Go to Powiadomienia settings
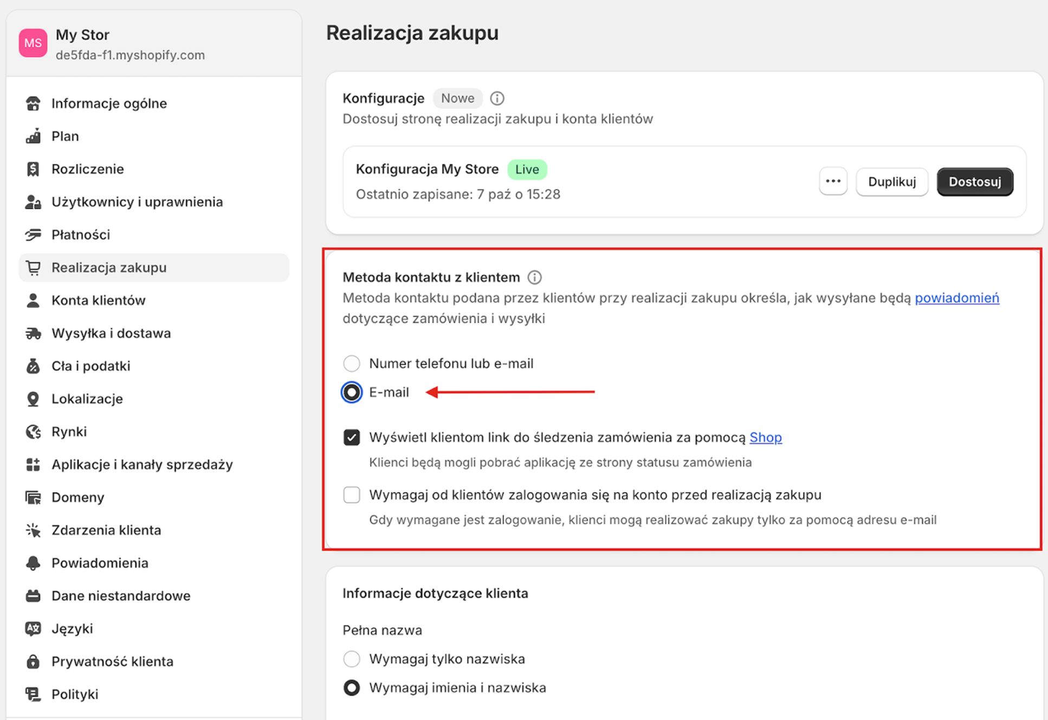This screenshot has width=1048, height=720. (x=154, y=563)
